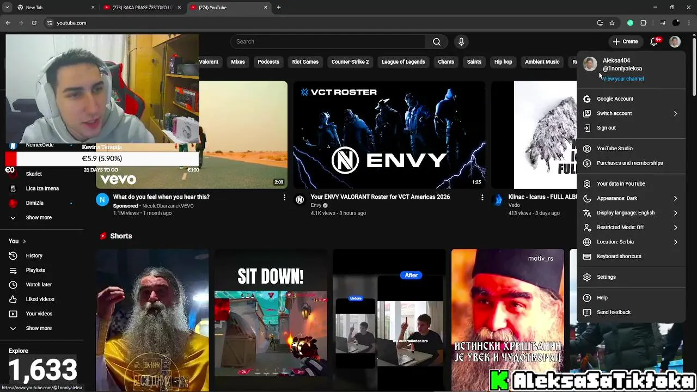Select the Riot Games filter chip
The width and height of the screenshot is (697, 392).
[x=305, y=62]
